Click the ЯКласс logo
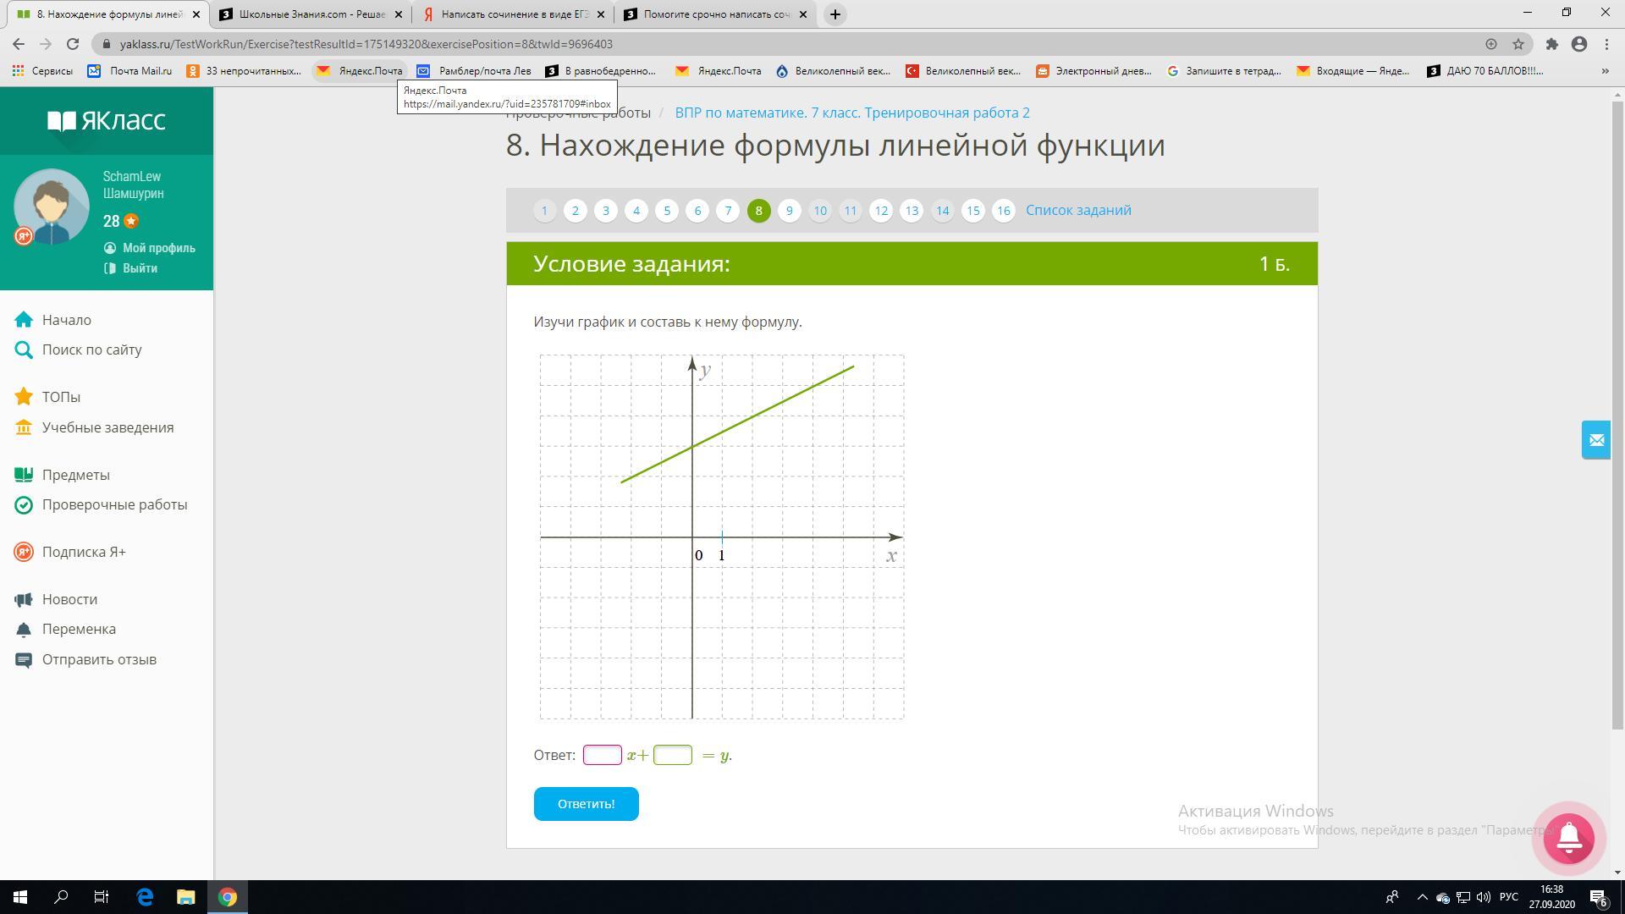This screenshot has height=914, width=1625. [x=107, y=121]
